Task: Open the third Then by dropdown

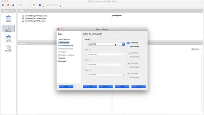Action: pos(106,75)
